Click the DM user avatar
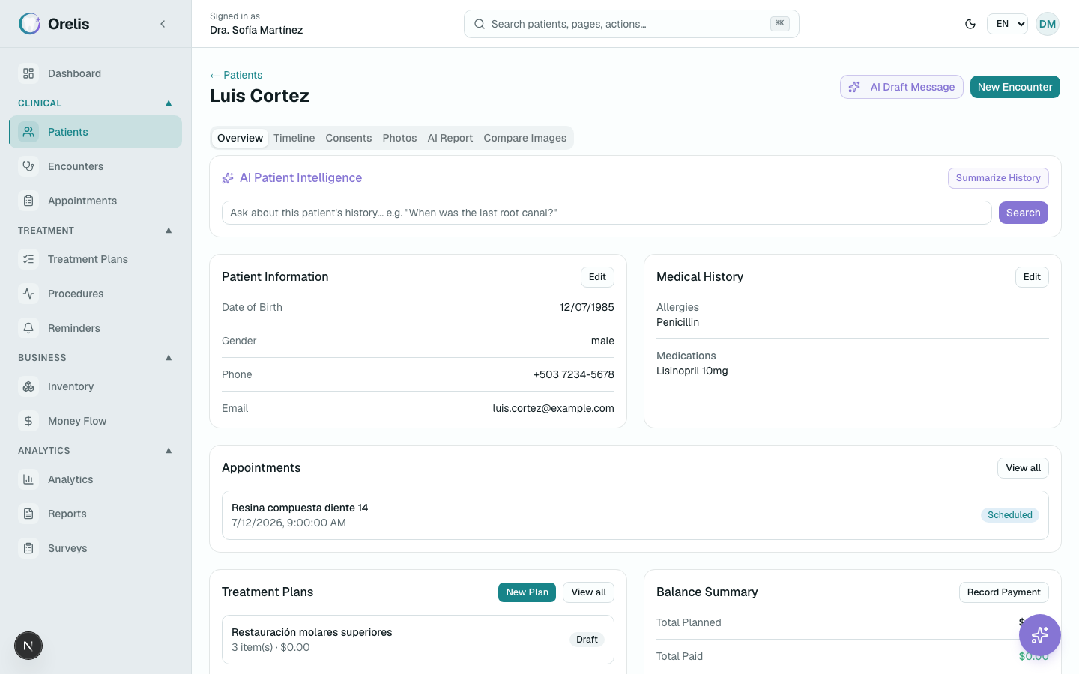Image resolution: width=1079 pixels, height=674 pixels. point(1048,24)
